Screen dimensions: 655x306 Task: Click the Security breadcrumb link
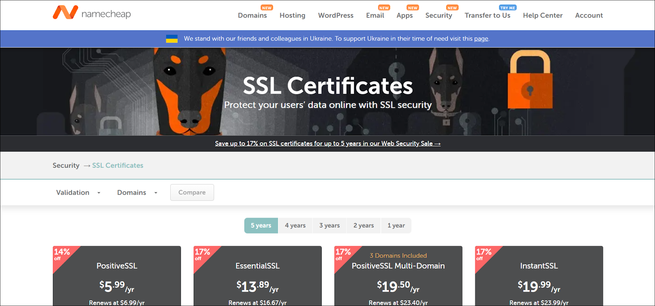click(66, 165)
